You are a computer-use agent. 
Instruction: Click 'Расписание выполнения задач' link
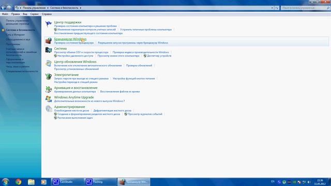(75, 118)
